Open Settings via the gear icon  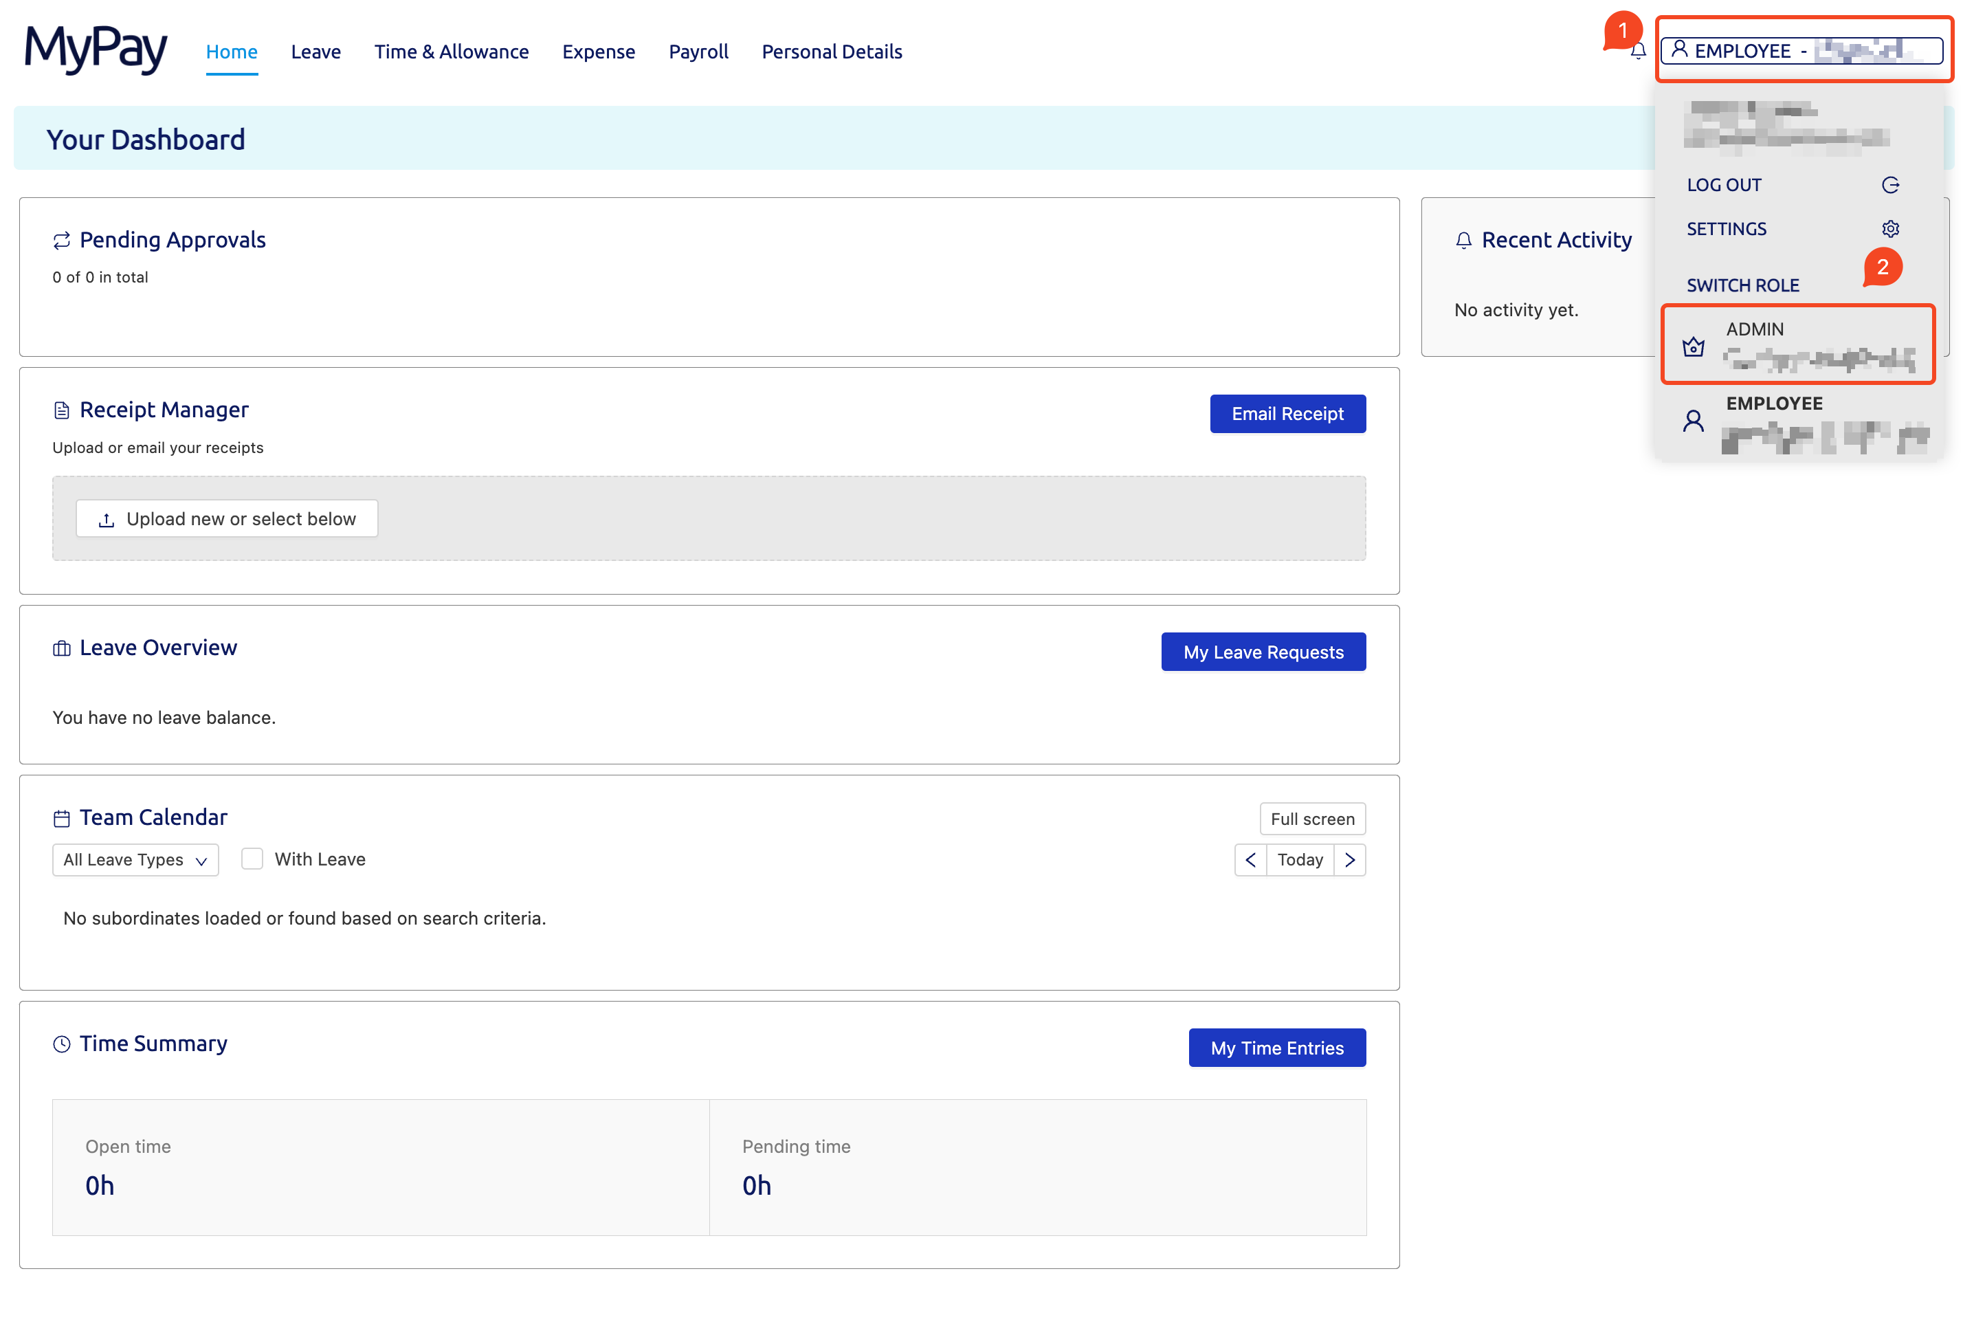pos(1892,228)
